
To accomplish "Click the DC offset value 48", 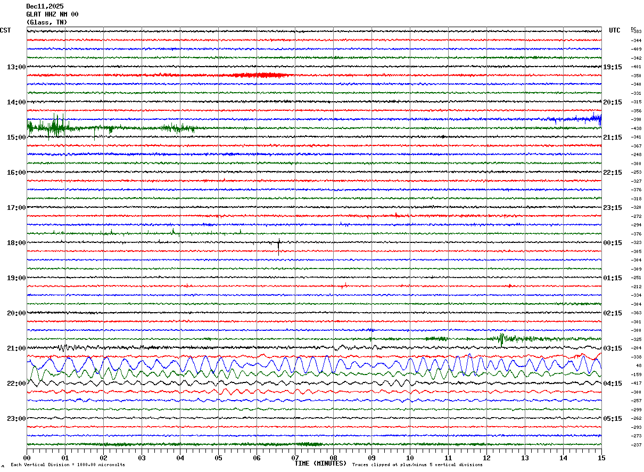I will [x=638, y=366].
